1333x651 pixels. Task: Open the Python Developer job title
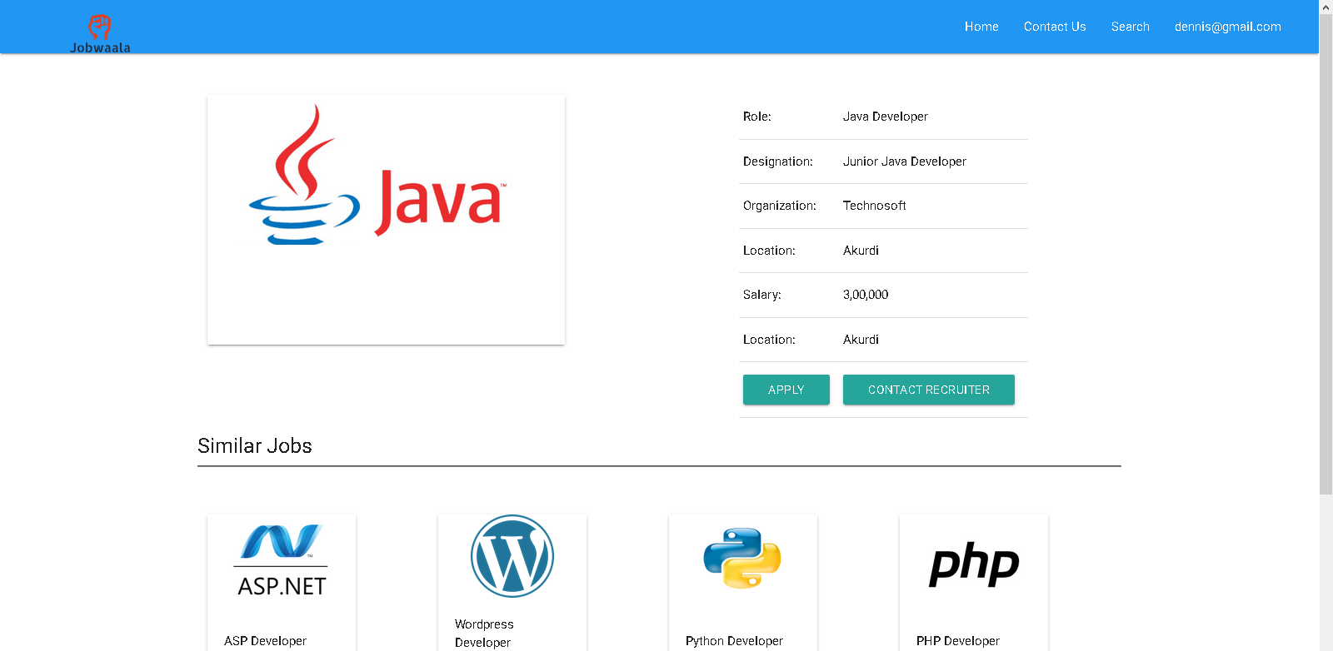pyautogui.click(x=734, y=641)
